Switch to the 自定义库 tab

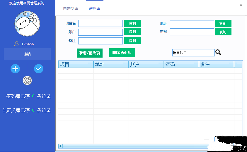(x=71, y=8)
